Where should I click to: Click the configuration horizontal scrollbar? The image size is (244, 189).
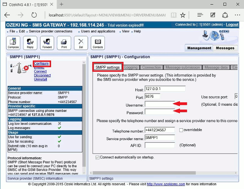[x=144, y=173]
